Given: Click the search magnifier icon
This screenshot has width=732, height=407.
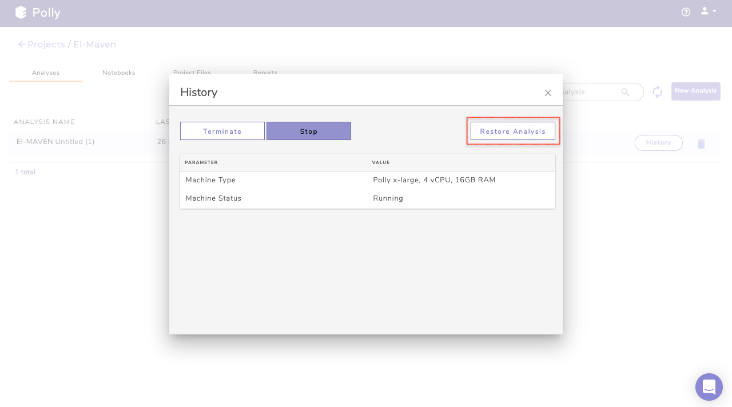Looking at the screenshot, I should [x=626, y=91].
